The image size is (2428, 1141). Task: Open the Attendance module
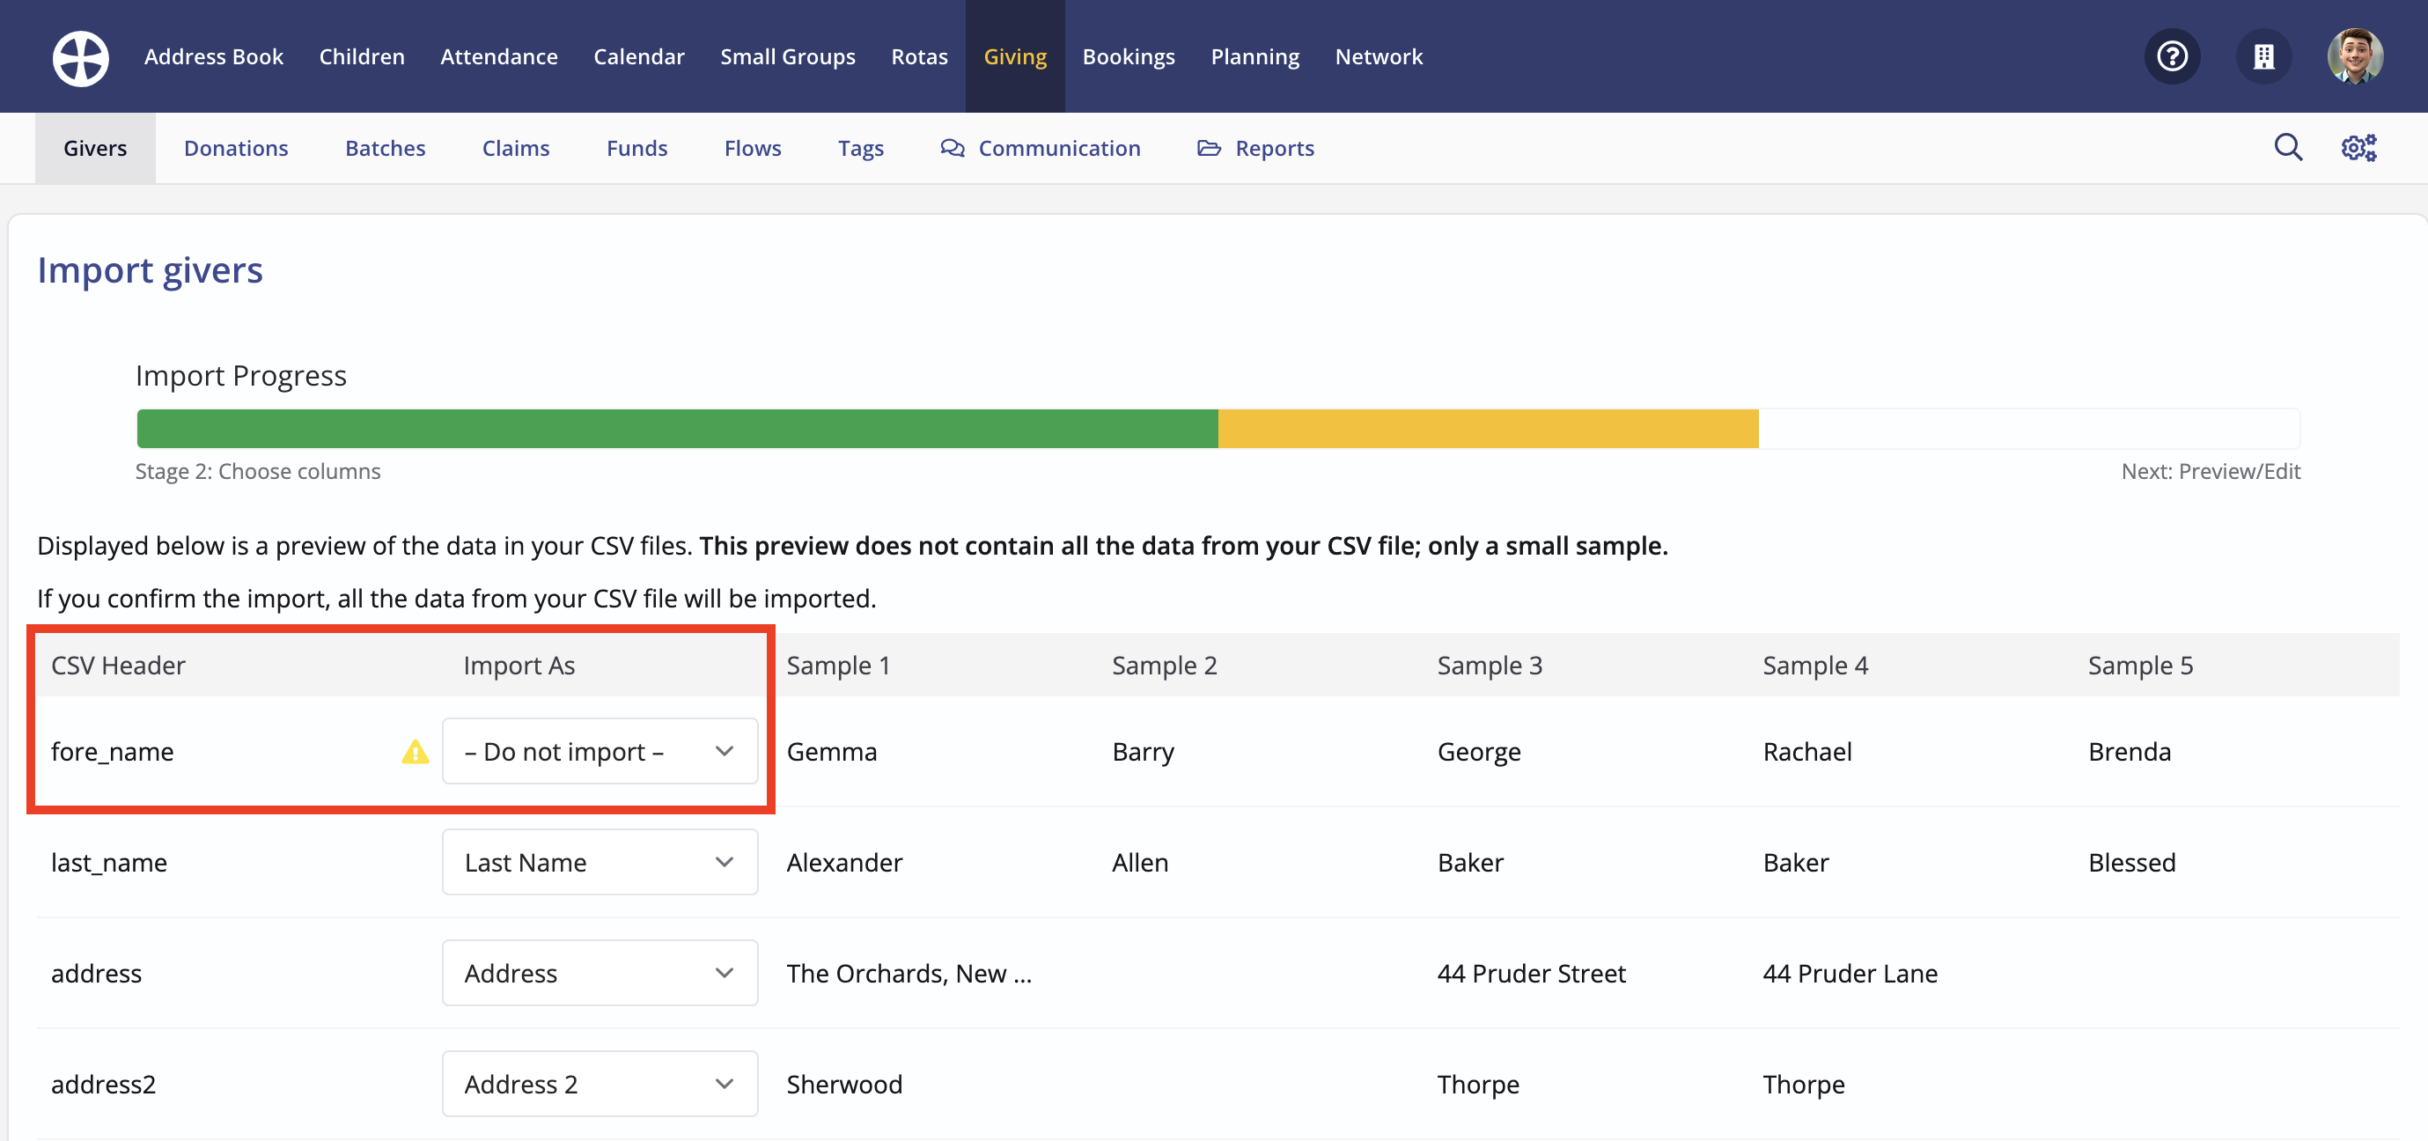coord(498,56)
